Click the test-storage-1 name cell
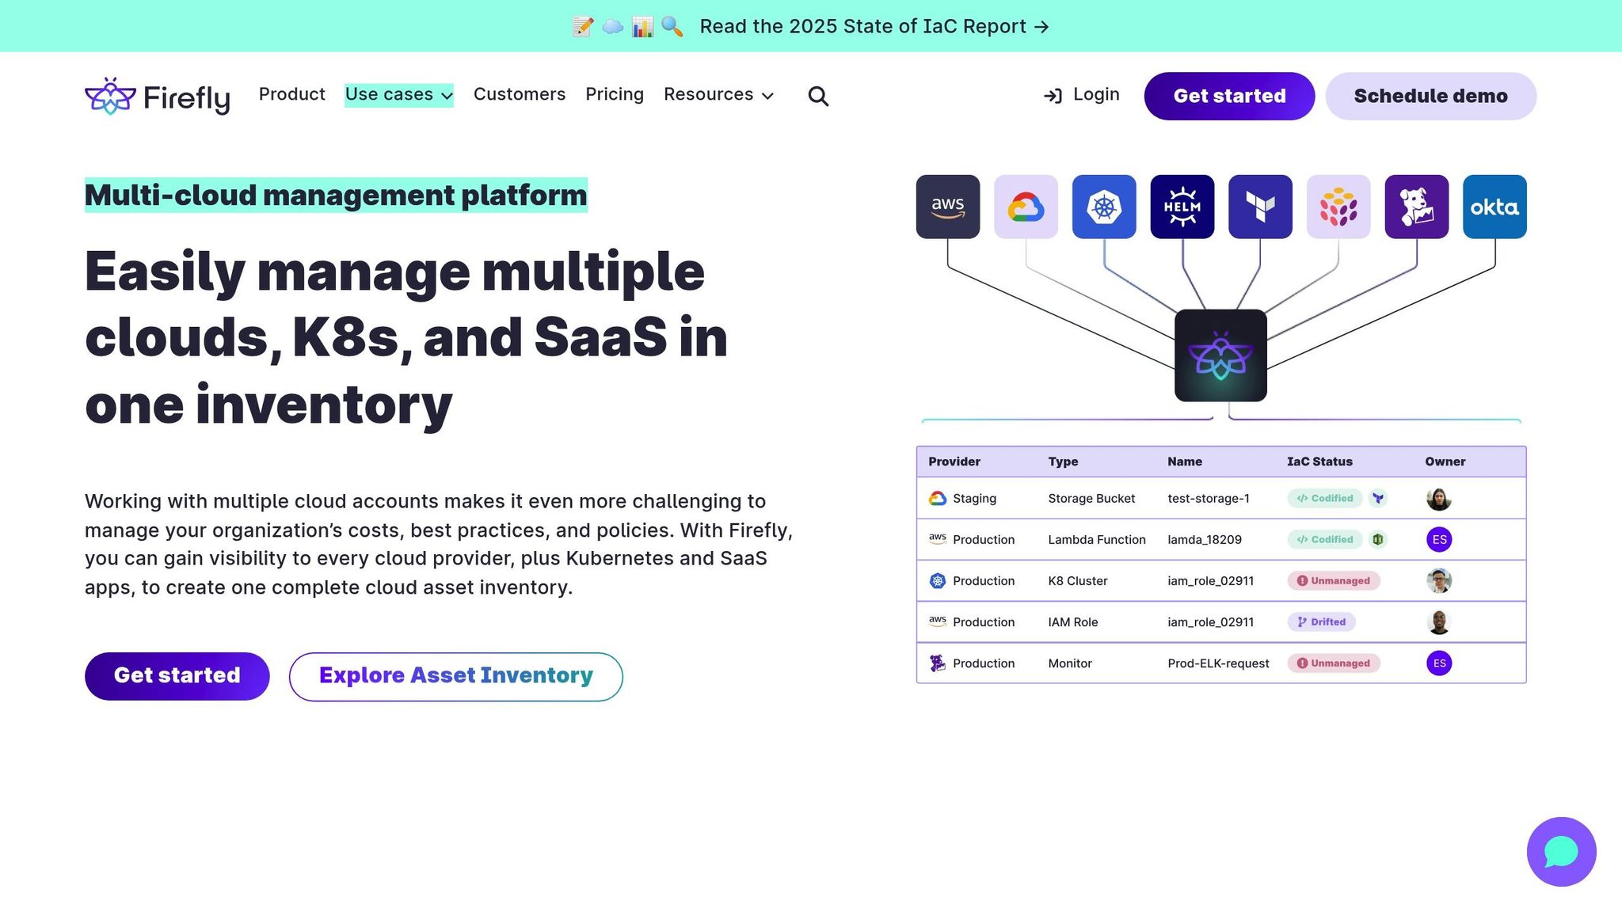Viewport: 1622px width, 912px height. 1209,499
